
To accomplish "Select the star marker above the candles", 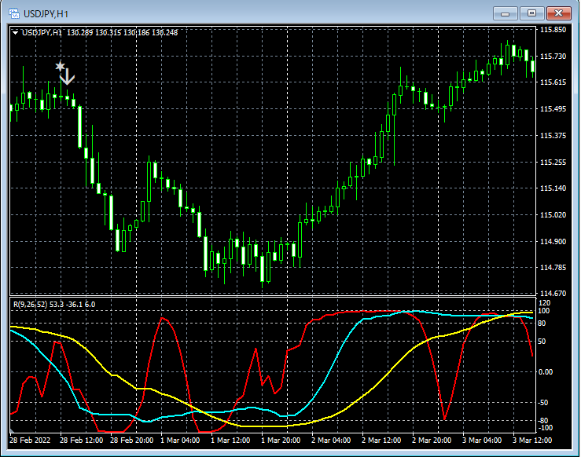I will click(60, 66).
